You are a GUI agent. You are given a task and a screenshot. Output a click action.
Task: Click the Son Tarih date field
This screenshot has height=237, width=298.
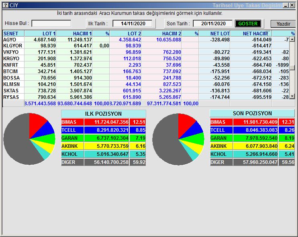click(x=213, y=24)
